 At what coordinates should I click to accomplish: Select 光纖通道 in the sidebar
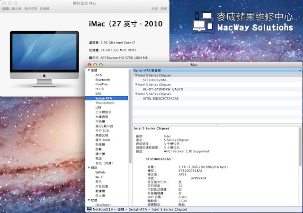coord(102,117)
